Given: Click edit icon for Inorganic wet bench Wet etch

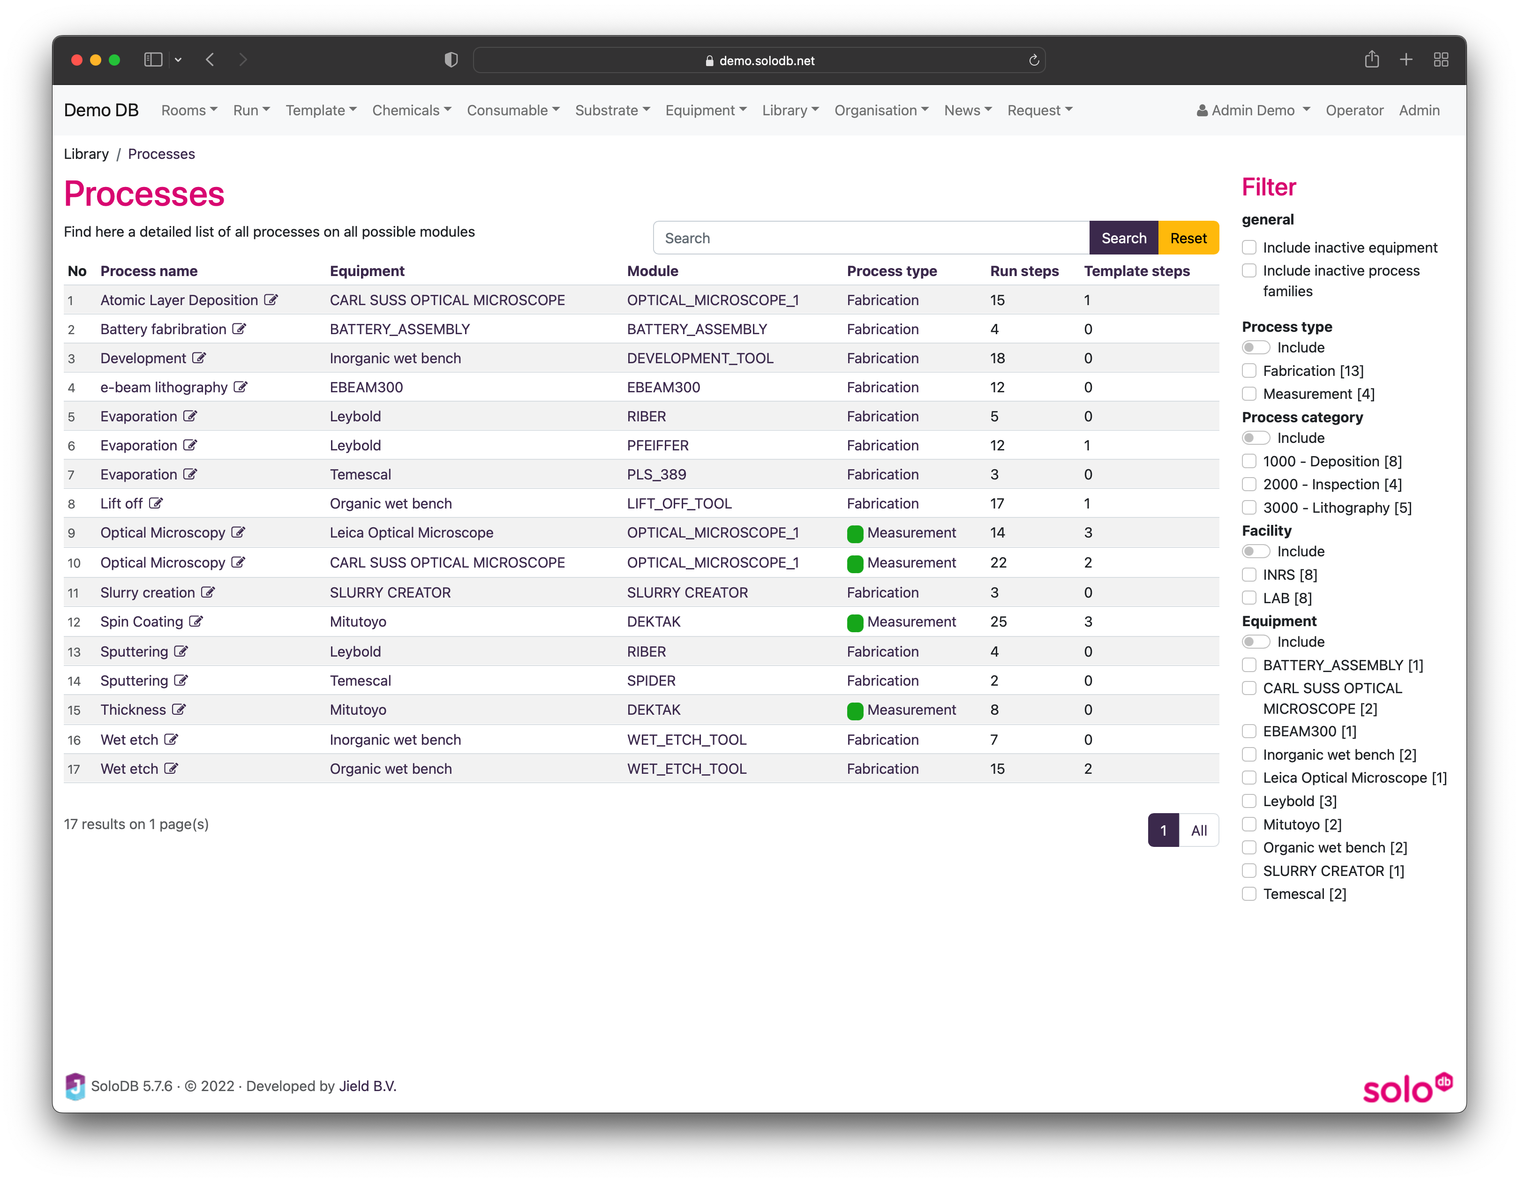Looking at the screenshot, I should pos(171,740).
